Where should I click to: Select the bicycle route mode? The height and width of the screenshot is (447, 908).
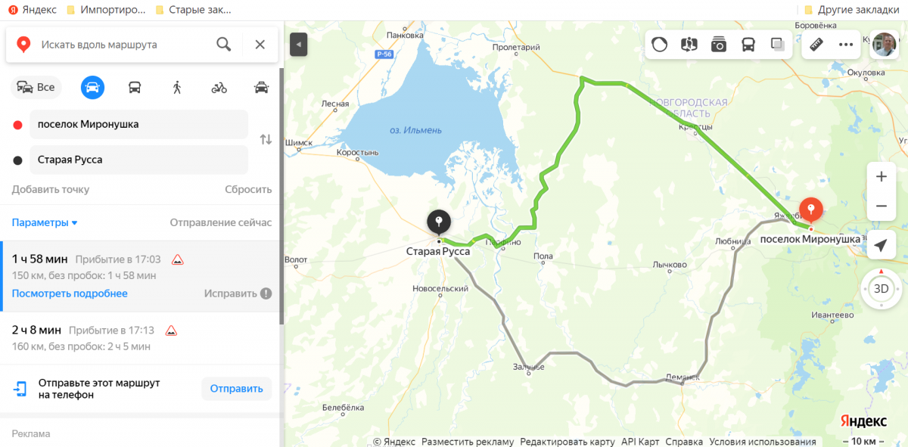219,87
